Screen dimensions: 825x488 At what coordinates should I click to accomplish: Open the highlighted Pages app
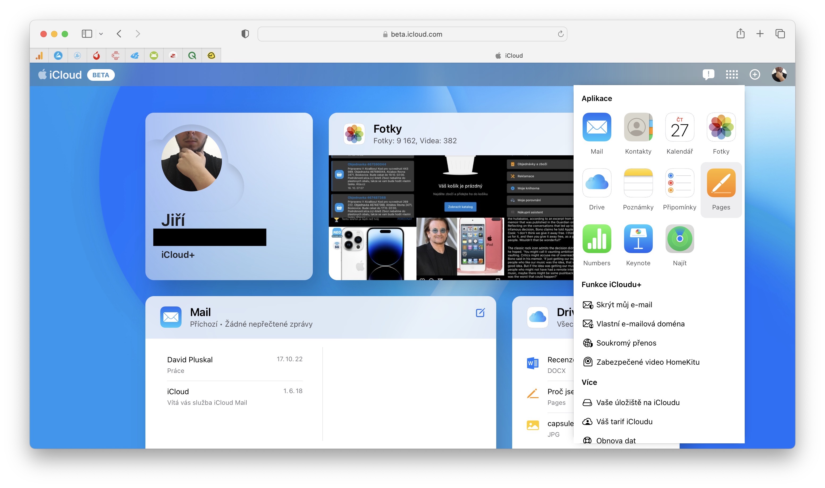point(721,183)
